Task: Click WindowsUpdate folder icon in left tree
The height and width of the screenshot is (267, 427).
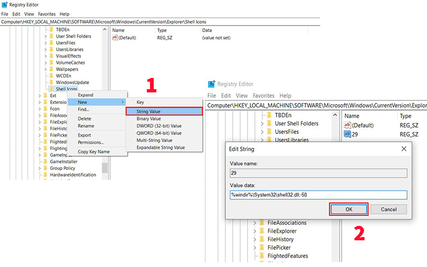Action: [x=51, y=82]
